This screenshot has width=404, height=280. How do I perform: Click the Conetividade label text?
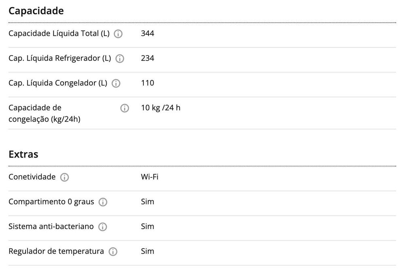tap(32, 177)
